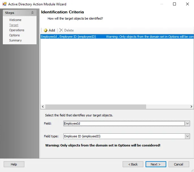Click the Next button
Image resolution: width=194 pixels, height=172 pixels.
[x=156, y=164]
